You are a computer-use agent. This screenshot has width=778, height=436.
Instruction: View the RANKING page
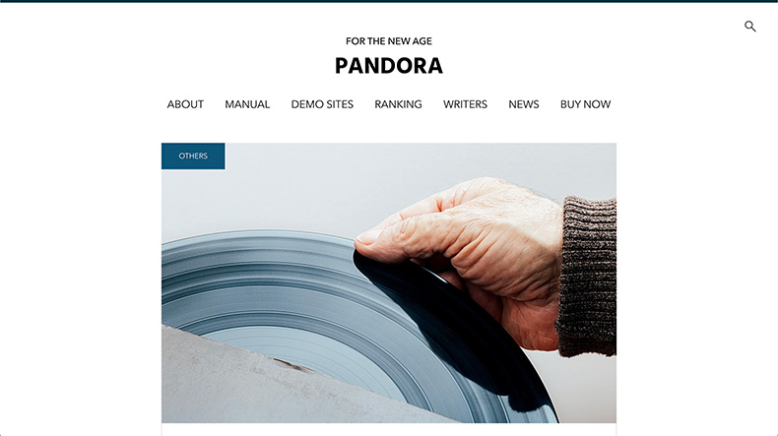[x=398, y=104]
